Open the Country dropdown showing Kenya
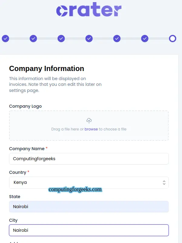The height and width of the screenshot is (243, 182). point(85,183)
